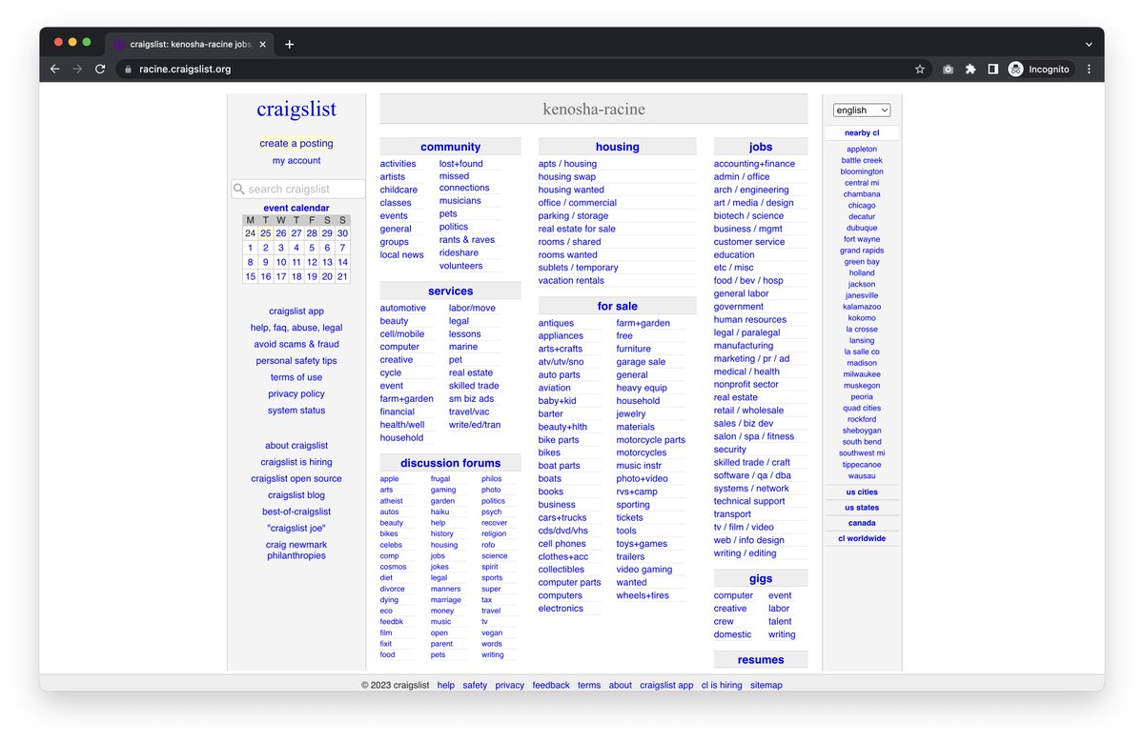
Task: Click avoid scams & fraud
Action: (x=296, y=344)
